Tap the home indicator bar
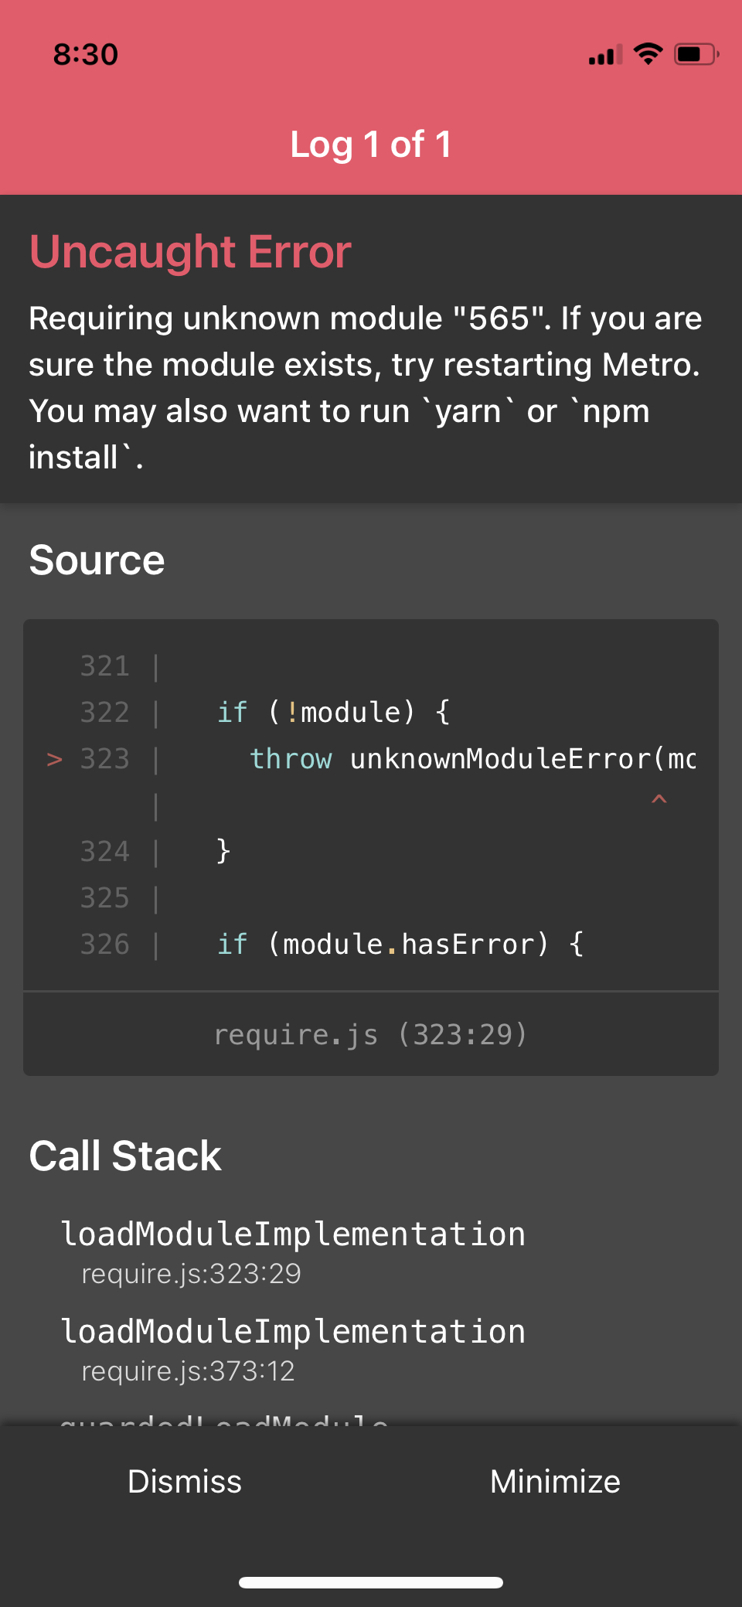 (371, 1582)
